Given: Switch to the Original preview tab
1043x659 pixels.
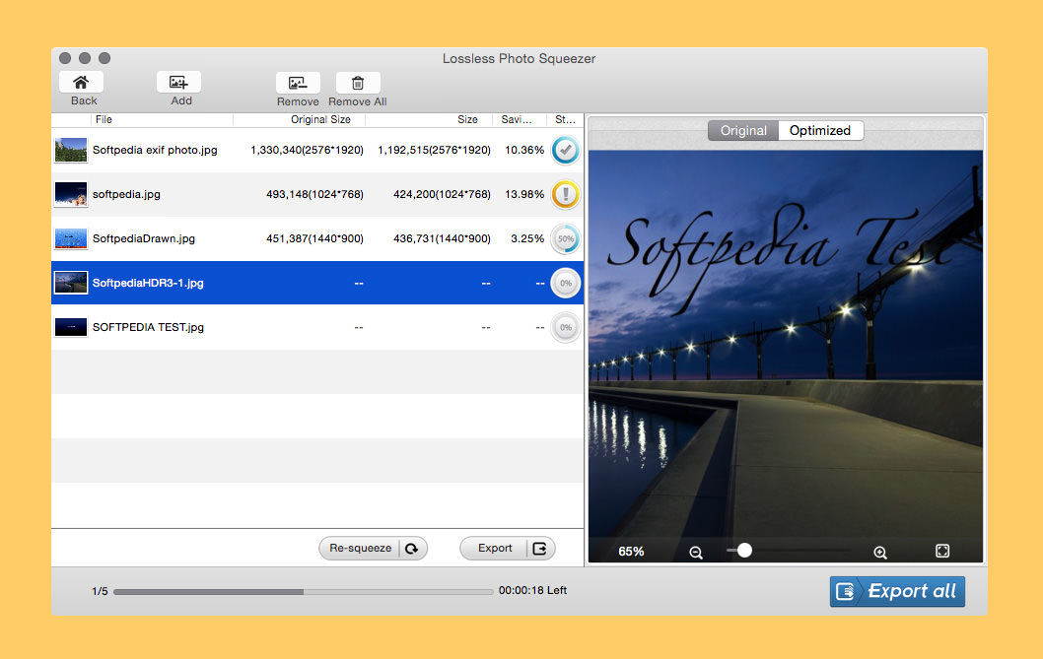Looking at the screenshot, I should [x=743, y=130].
